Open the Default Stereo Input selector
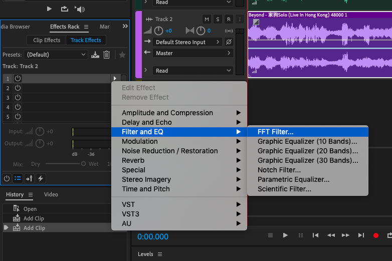This screenshot has width=392, height=261. 187,42
